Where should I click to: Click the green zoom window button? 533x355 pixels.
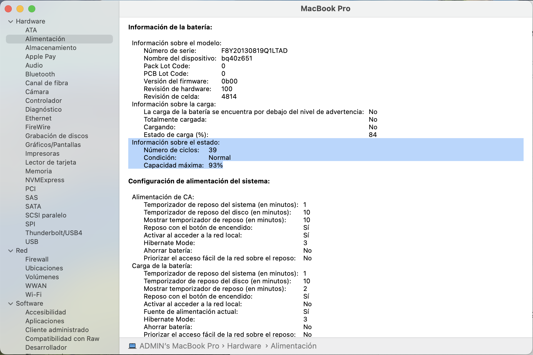pyautogui.click(x=32, y=9)
